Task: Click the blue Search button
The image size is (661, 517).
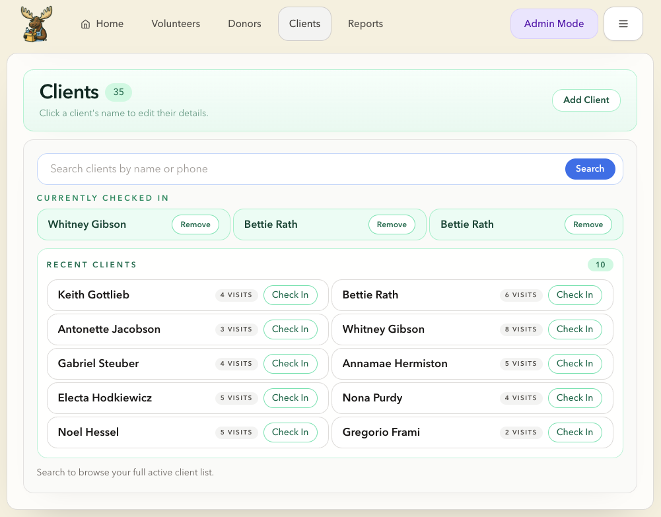Action: [x=590, y=168]
